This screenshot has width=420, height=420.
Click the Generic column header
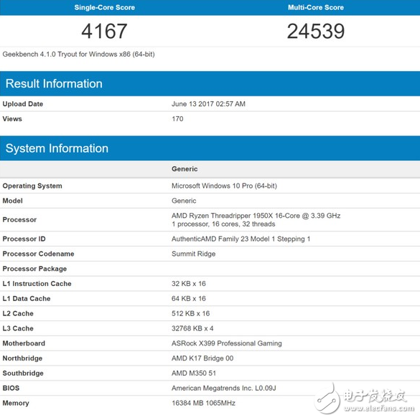click(x=185, y=169)
